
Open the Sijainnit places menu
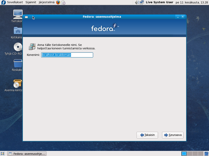pyautogui.click(x=31, y=2)
